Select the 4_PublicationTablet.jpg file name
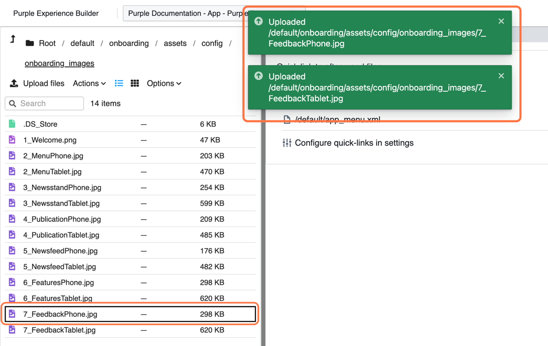 pos(61,235)
